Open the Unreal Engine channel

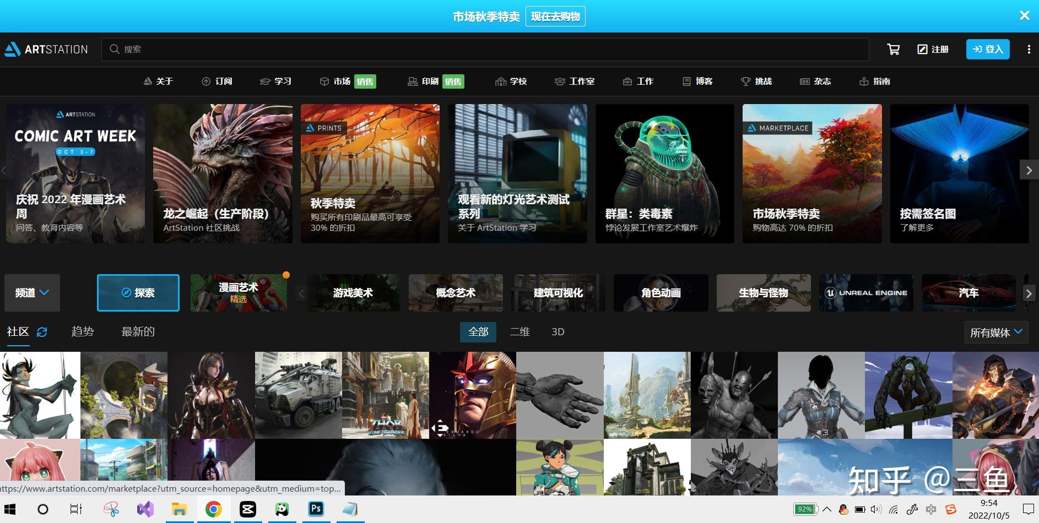click(866, 293)
